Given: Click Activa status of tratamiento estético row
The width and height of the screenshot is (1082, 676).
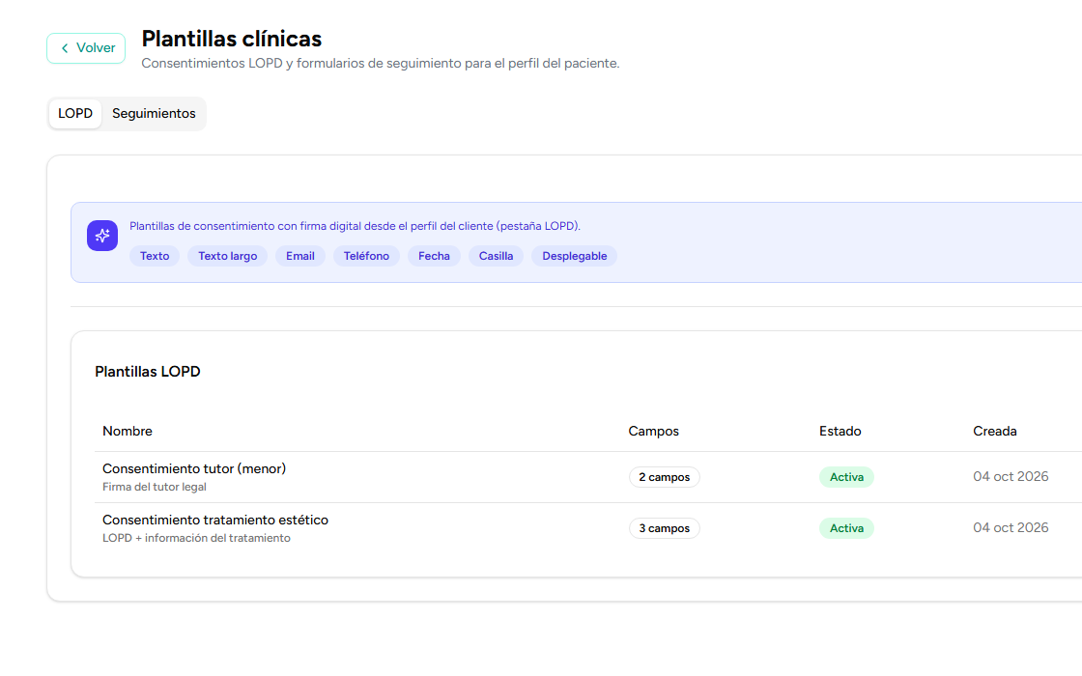Looking at the screenshot, I should coord(846,528).
